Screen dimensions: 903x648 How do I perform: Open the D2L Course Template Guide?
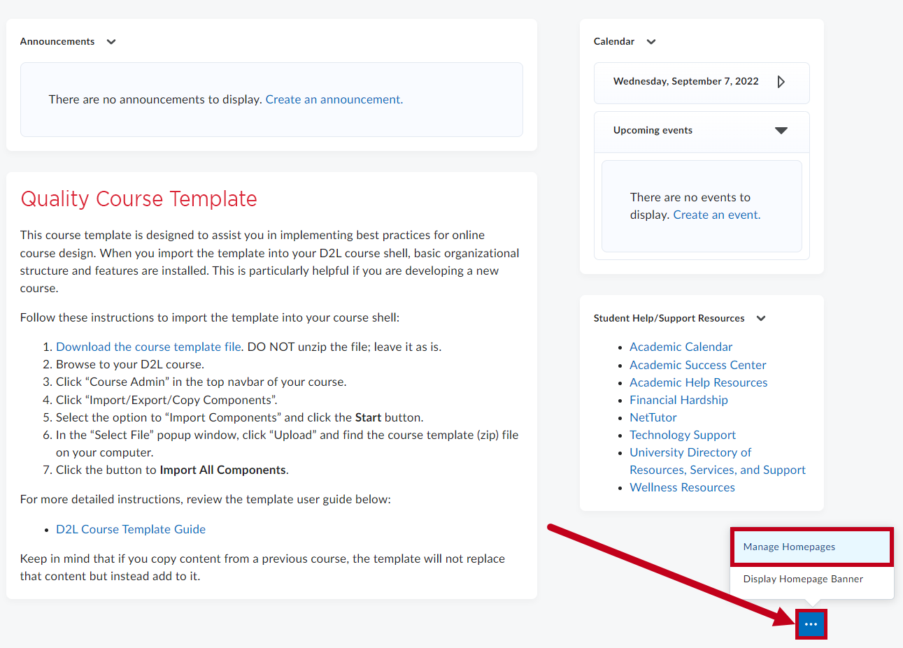[x=131, y=529]
